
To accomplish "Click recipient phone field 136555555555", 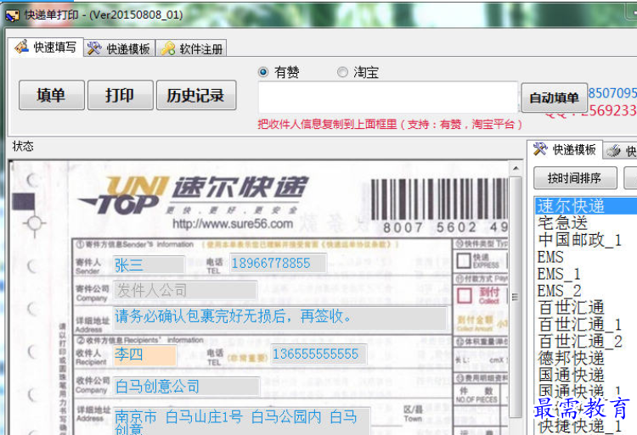I will (319, 354).
